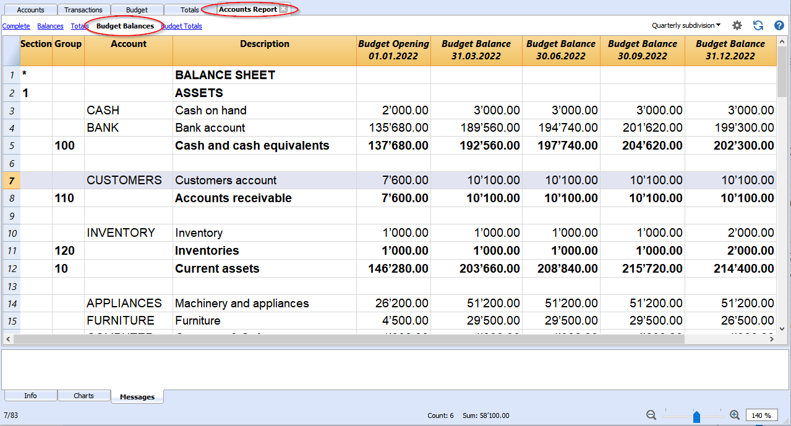Click the vertical scrollbar up arrow
This screenshot has height=426, width=791.
tap(782, 40)
